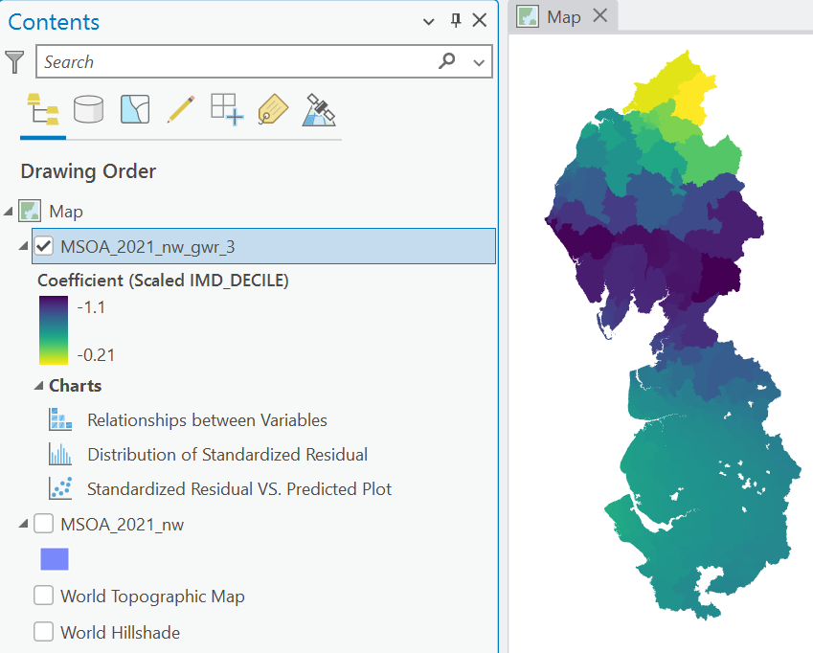Uncheck MSOA_2021_nw_gwr_3 layer visibility
The height and width of the screenshot is (653, 813).
[43, 246]
